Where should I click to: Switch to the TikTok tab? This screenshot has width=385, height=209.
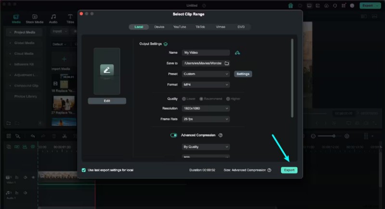(x=200, y=27)
